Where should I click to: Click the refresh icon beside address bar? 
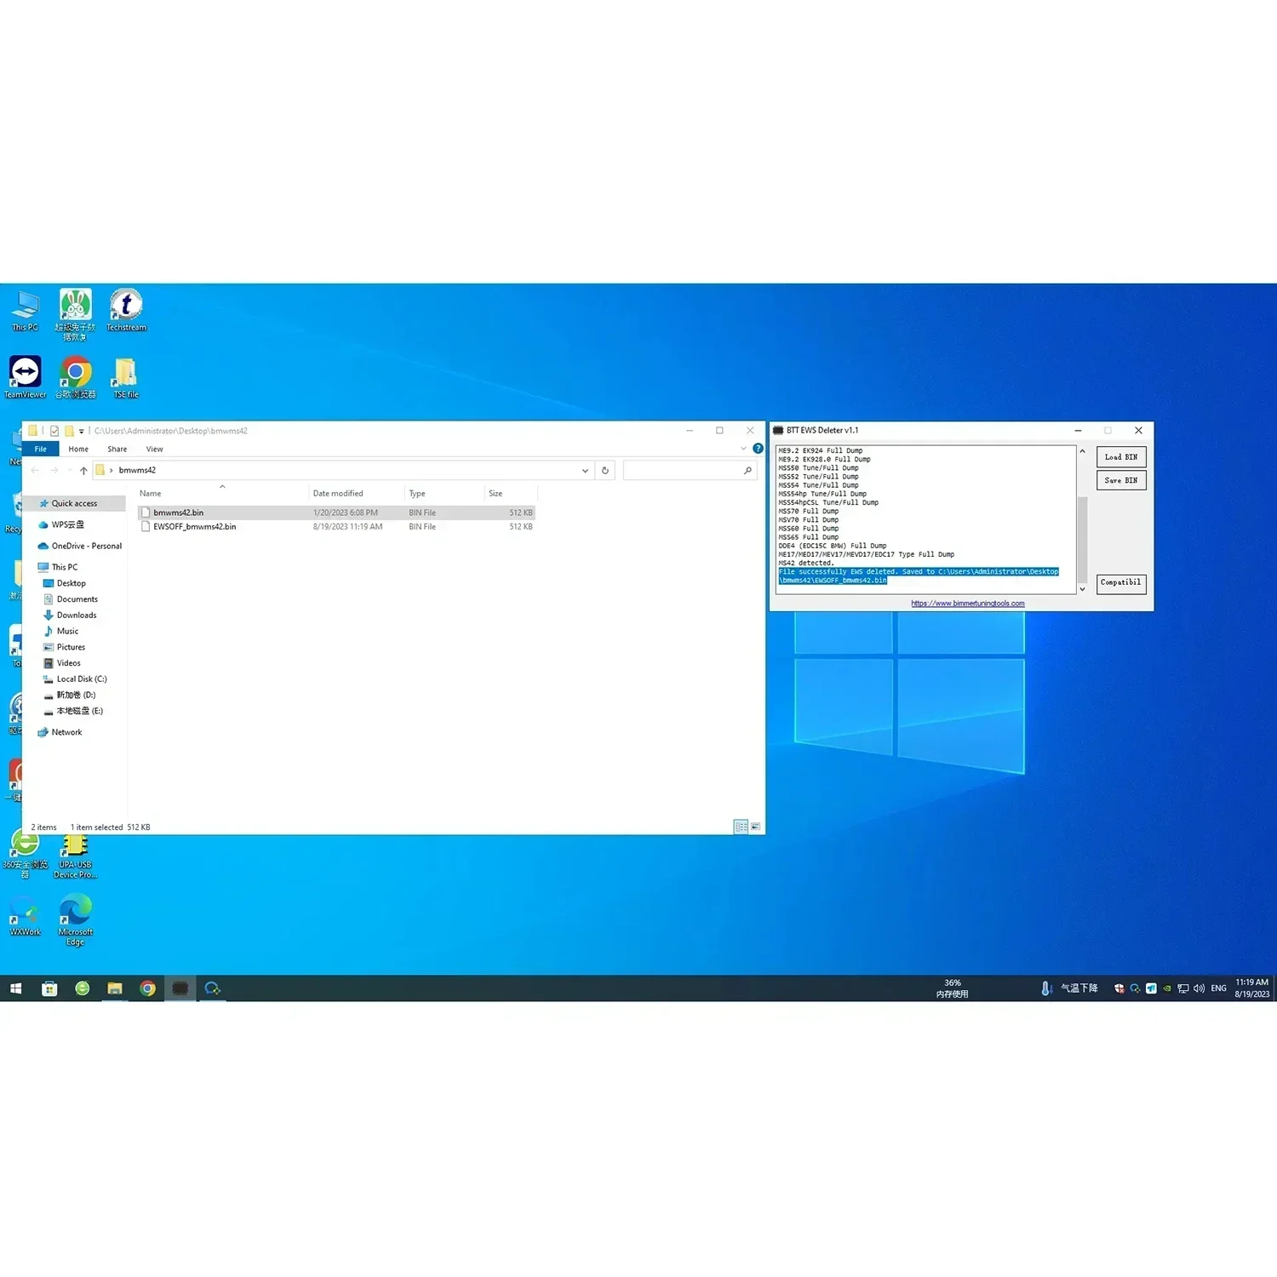605,470
